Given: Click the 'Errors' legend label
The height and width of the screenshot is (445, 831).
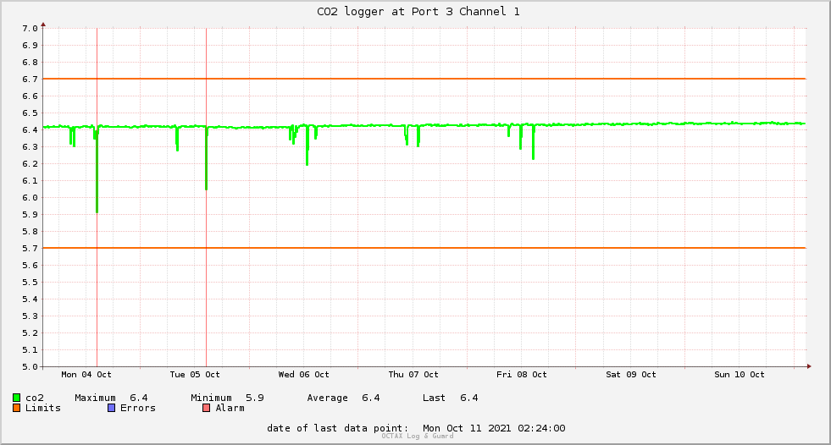Looking at the screenshot, I should (138, 408).
